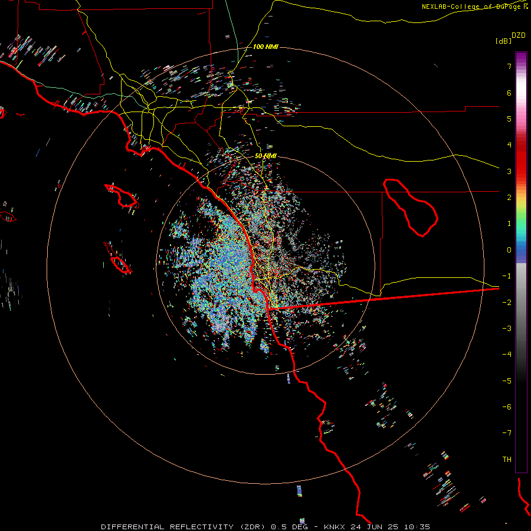Viewport: 531px width, 531px height.
Task: Click the Santa Catalina Island outline
Action: (122, 196)
